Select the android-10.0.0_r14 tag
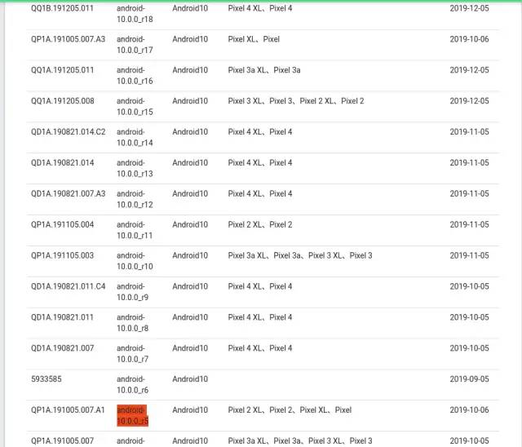 pos(135,138)
